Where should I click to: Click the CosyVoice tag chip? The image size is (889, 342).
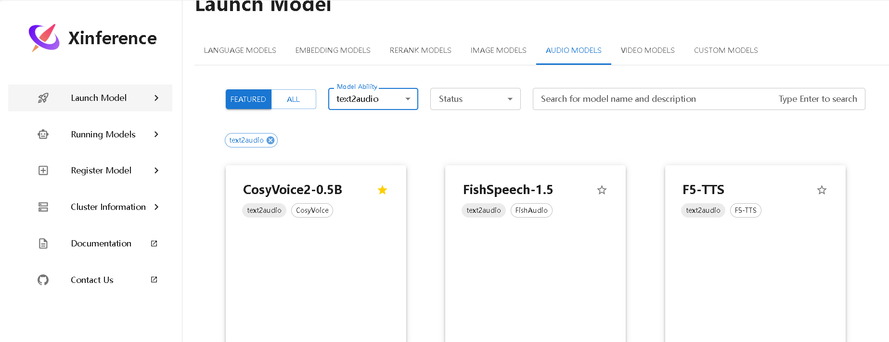click(x=312, y=210)
